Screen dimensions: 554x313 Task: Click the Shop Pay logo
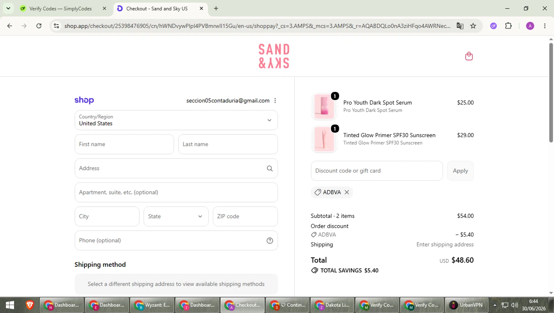(x=84, y=100)
